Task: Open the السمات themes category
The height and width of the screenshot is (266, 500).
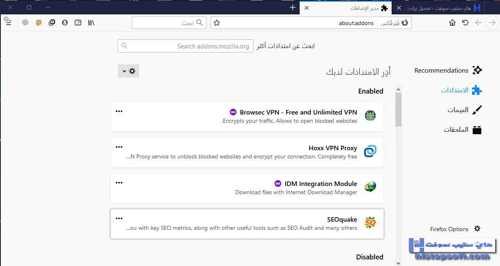Action: 464,110
